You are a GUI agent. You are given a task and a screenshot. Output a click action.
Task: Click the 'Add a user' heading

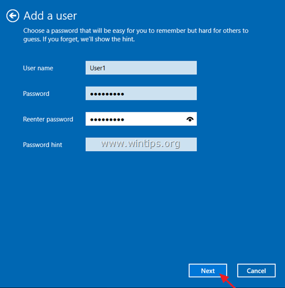click(x=50, y=16)
